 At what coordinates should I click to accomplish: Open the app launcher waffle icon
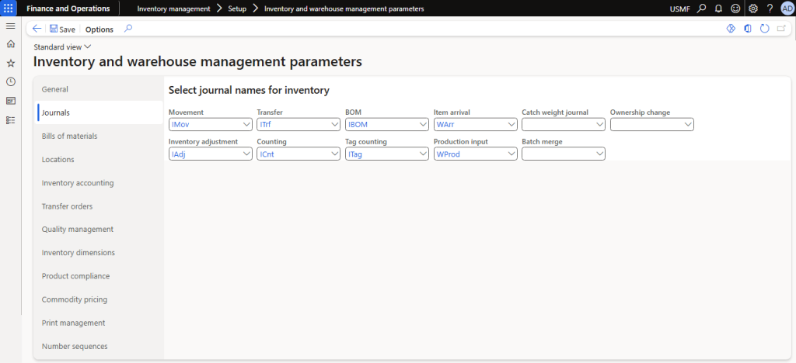coord(10,9)
